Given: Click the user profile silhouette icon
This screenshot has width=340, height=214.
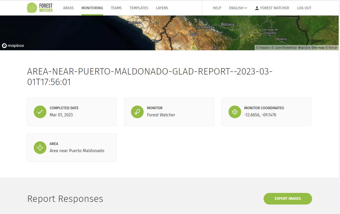Looking at the screenshot, I should coord(257,8).
